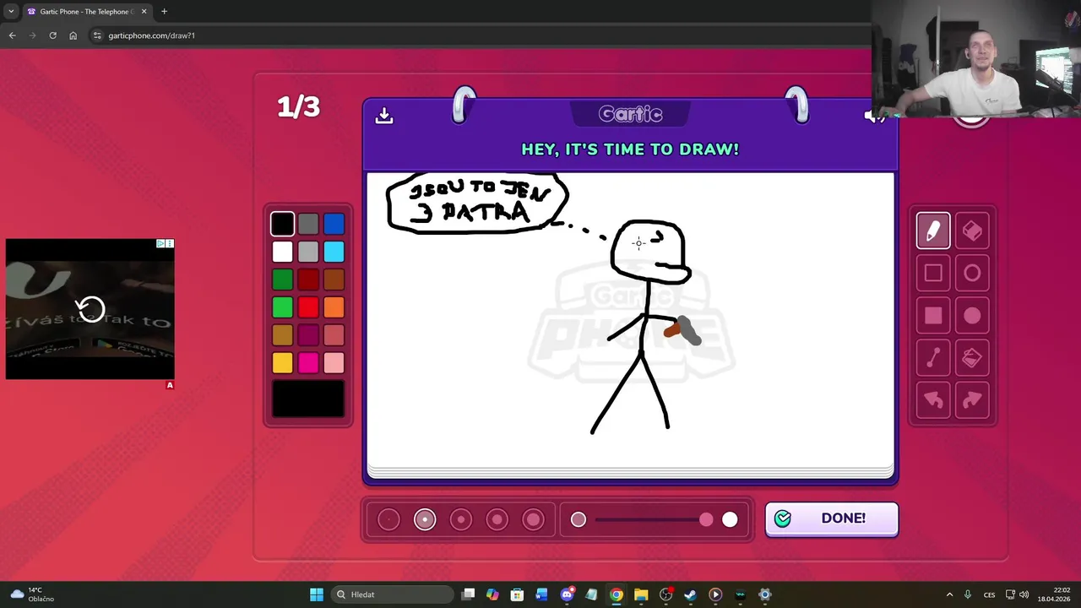
Task: Choose the largest brush size
Action: (x=534, y=519)
